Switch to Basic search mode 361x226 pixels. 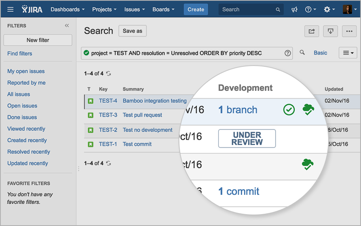[x=320, y=53]
